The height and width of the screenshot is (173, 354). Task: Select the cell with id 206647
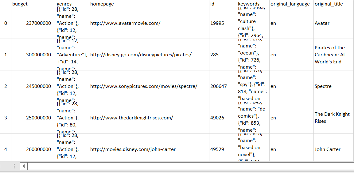coord(219,86)
